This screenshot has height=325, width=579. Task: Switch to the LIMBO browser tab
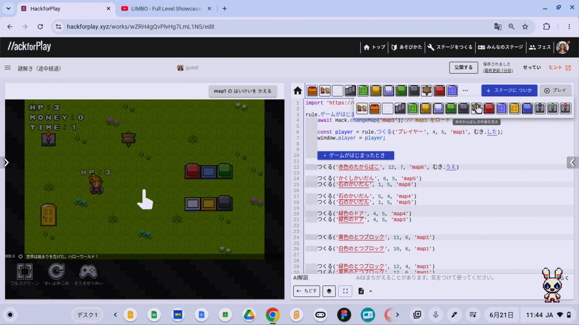(167, 9)
